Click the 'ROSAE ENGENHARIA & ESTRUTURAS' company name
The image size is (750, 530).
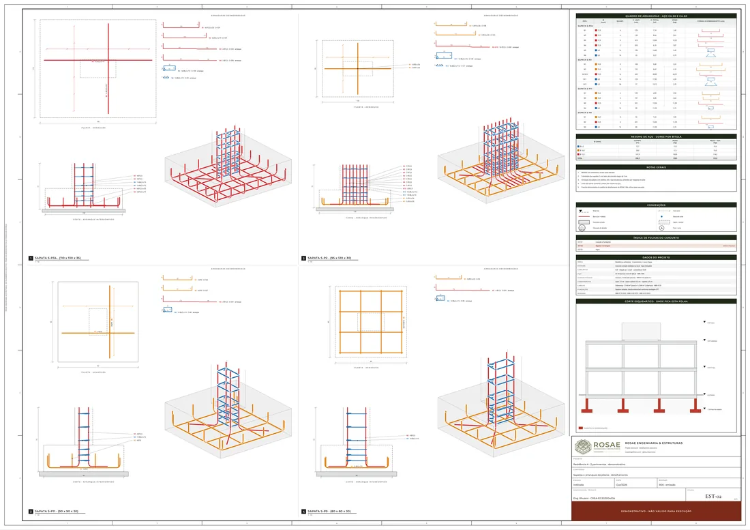pyautogui.click(x=654, y=443)
